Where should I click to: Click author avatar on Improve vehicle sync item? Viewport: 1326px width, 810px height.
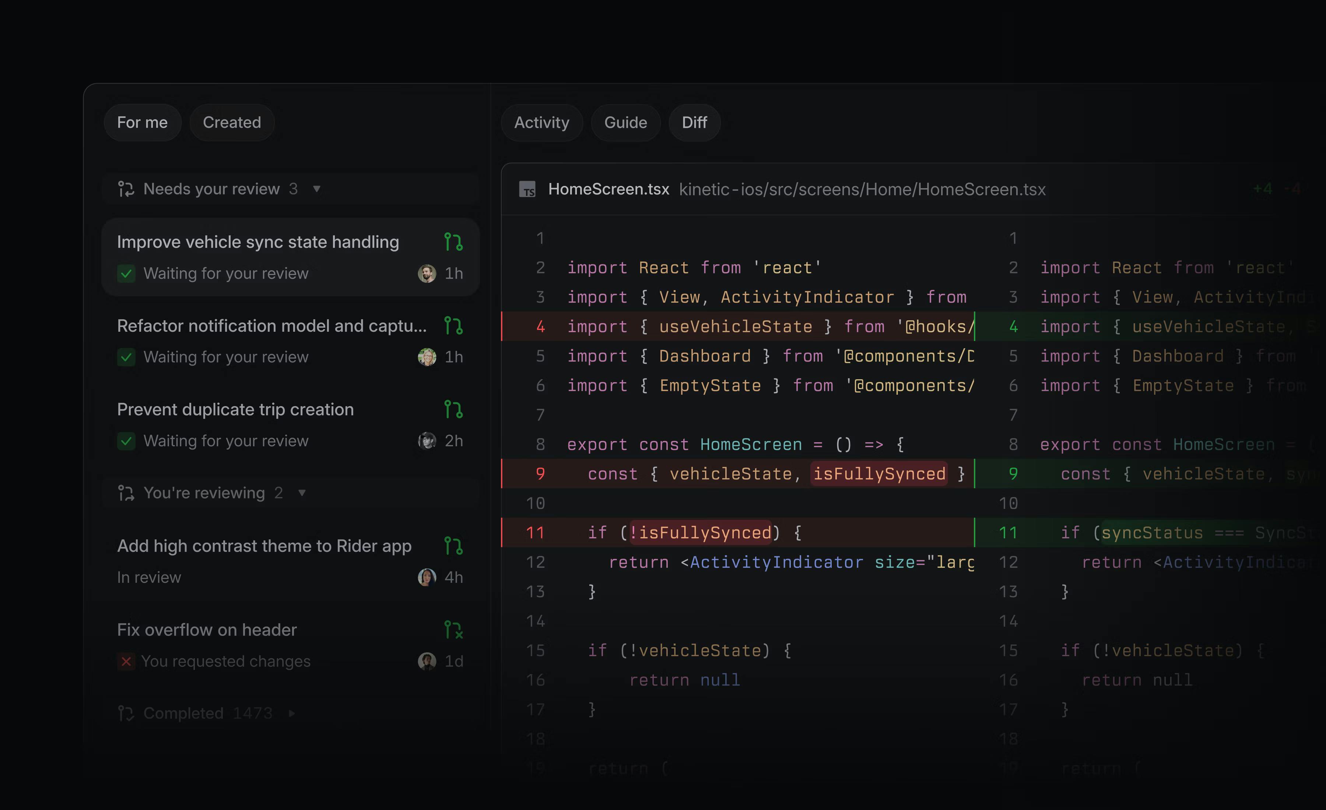coord(427,274)
